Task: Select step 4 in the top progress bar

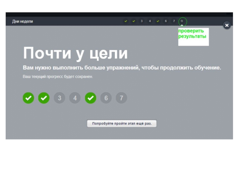Action: click(150, 21)
